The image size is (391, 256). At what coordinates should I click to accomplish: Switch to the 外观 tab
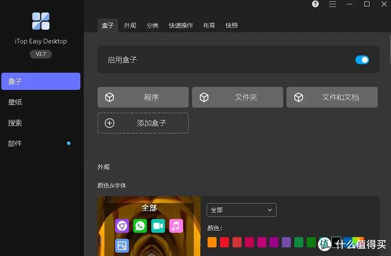pos(130,26)
